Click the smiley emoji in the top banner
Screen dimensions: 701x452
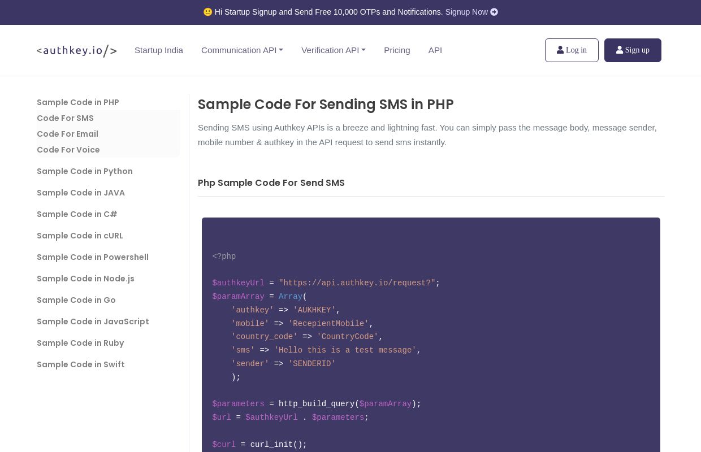207,12
